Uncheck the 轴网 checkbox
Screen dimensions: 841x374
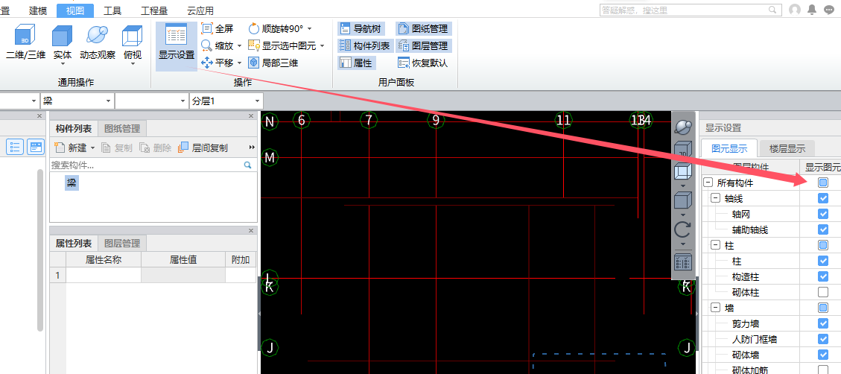823,214
